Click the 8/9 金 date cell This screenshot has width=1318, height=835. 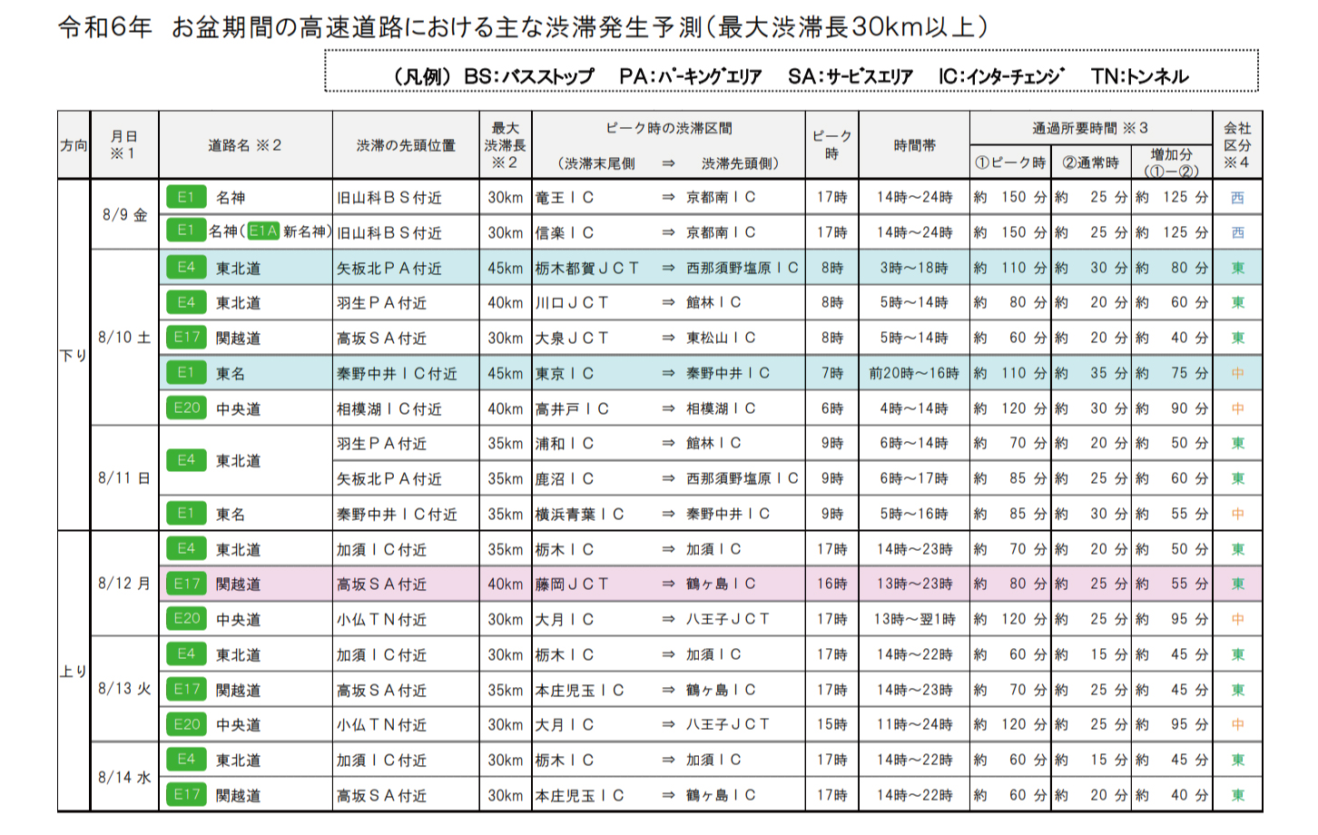[124, 215]
